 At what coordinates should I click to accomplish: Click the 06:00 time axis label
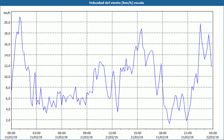pyautogui.click(x=62, y=133)
